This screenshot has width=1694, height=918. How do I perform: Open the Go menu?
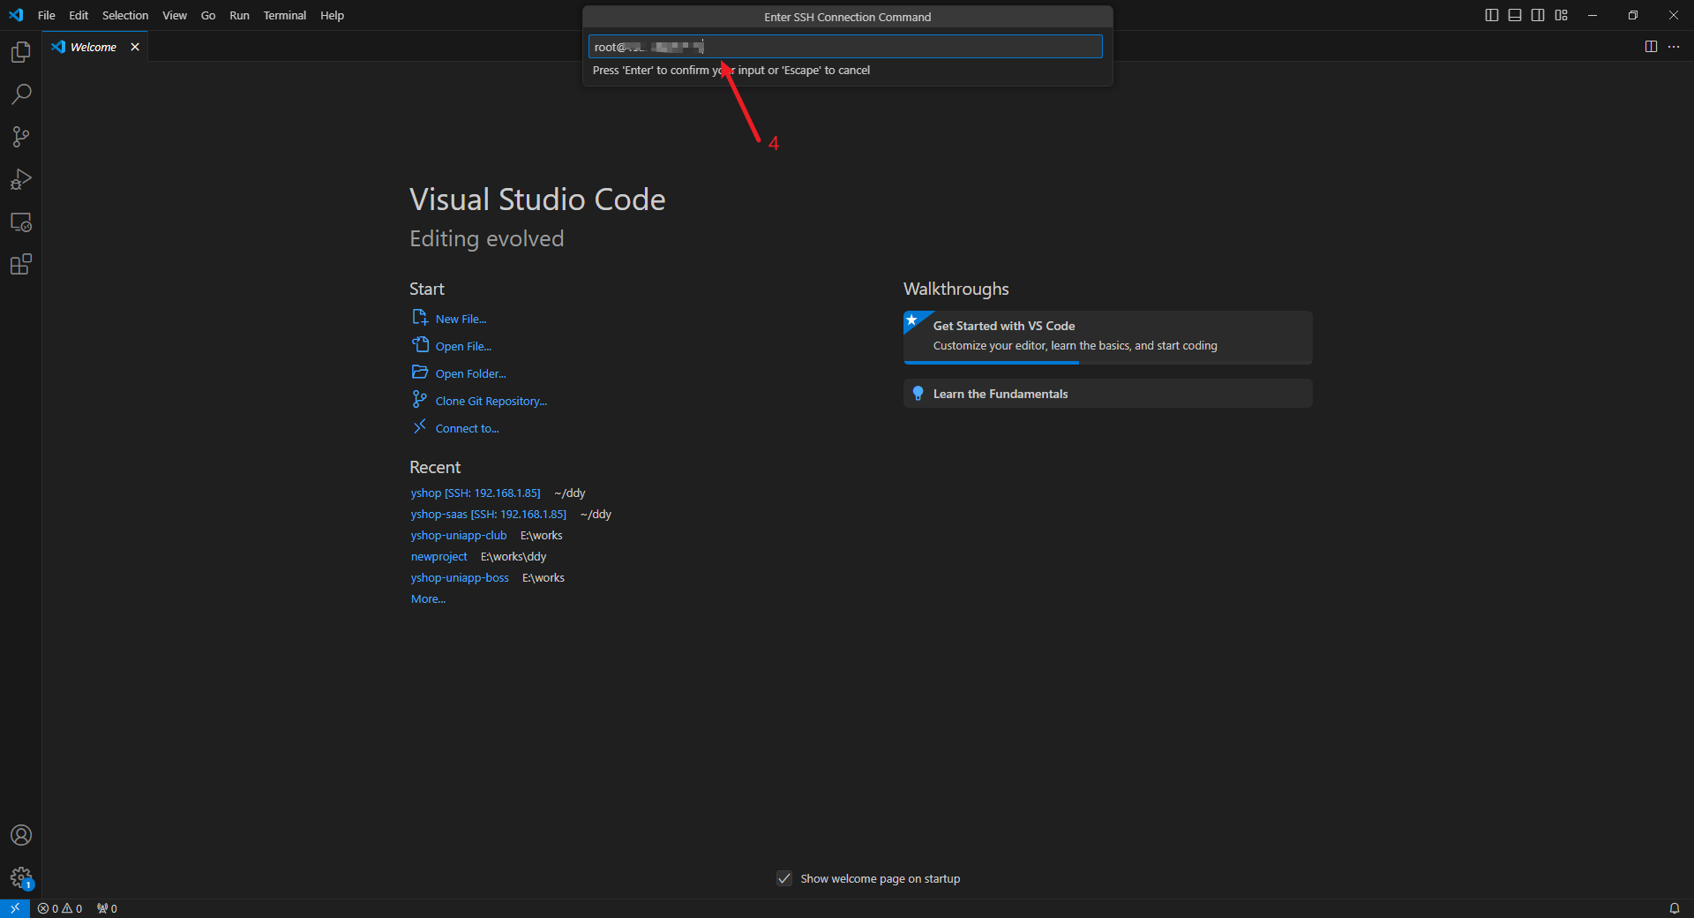pos(208,15)
